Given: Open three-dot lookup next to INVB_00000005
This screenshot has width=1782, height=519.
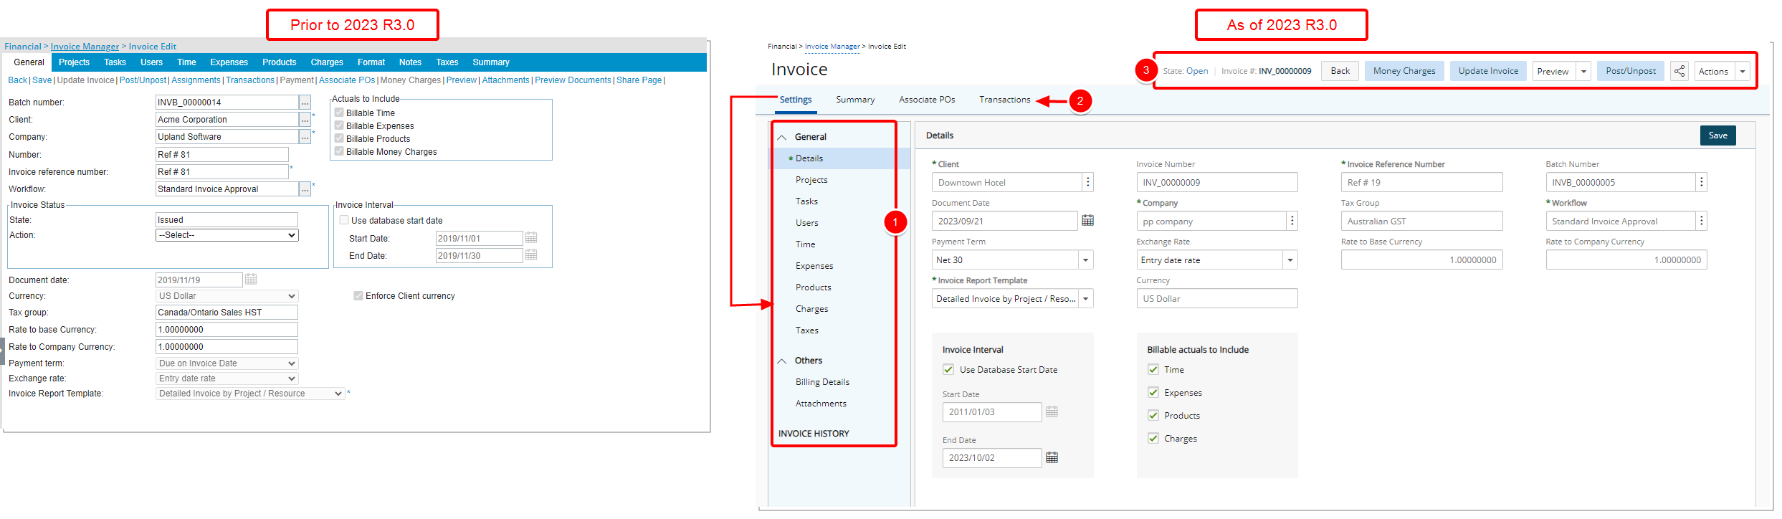Looking at the screenshot, I should pyautogui.click(x=1702, y=182).
